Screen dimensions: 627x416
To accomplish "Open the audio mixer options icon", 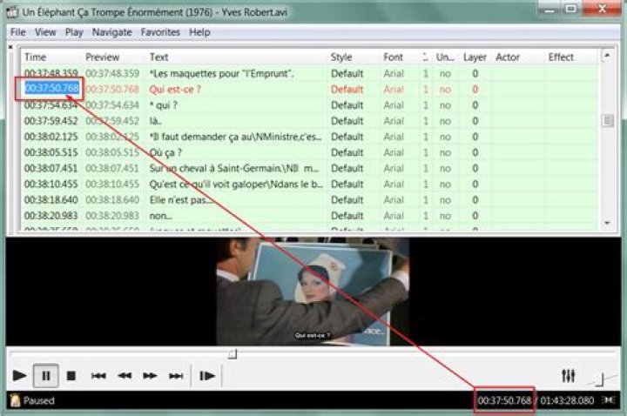I will (568, 376).
